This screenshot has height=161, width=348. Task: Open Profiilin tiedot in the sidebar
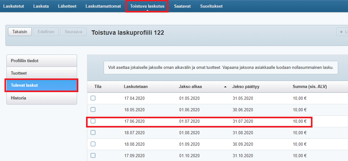click(x=42, y=61)
